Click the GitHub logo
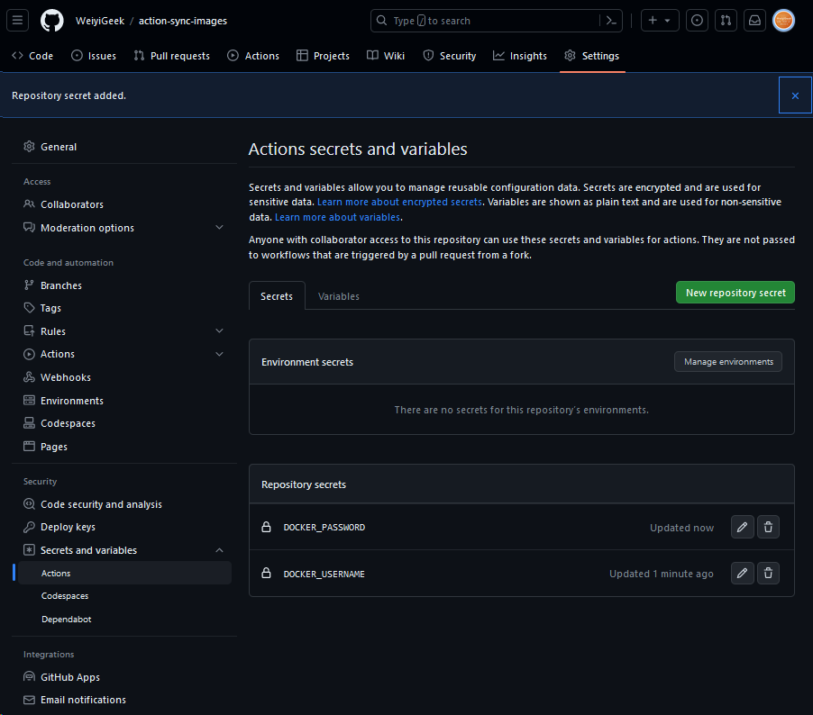Screen dimensions: 813x715 [x=51, y=20]
